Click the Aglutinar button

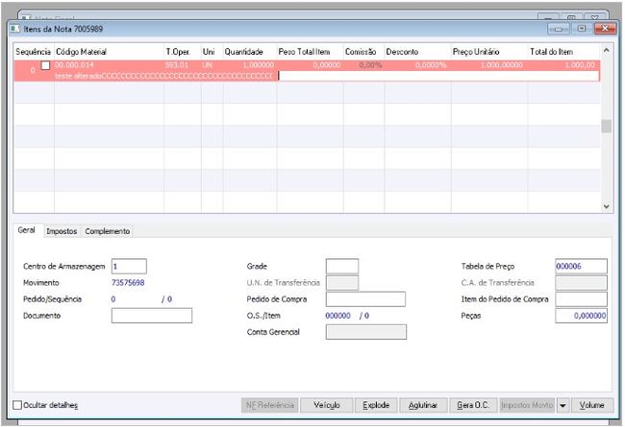[x=423, y=405]
